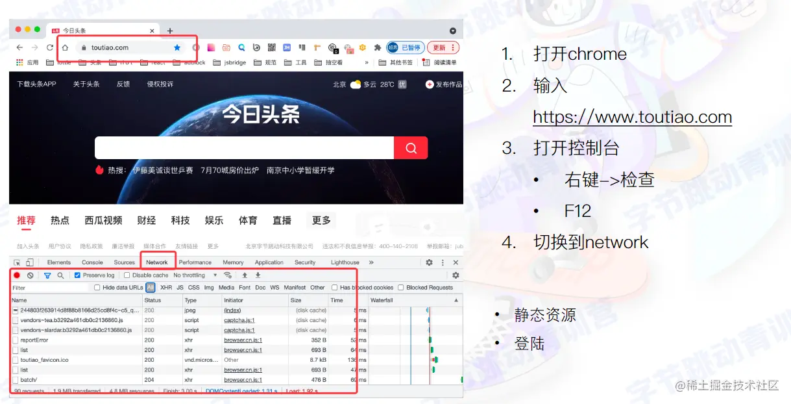Switch to Lighthouse tab

345,262
